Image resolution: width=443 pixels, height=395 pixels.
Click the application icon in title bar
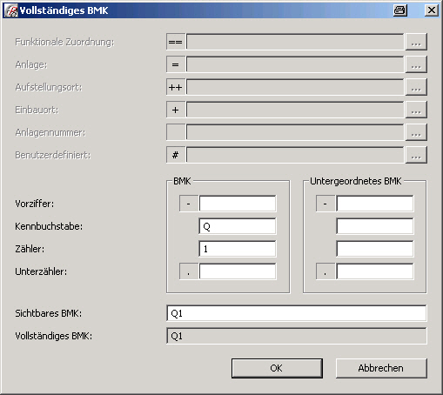click(x=11, y=10)
